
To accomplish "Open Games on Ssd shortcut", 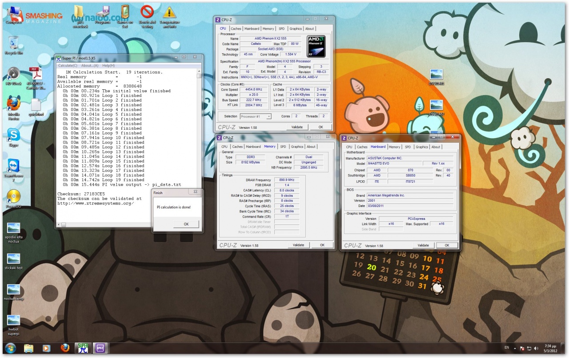I will [125, 17].
